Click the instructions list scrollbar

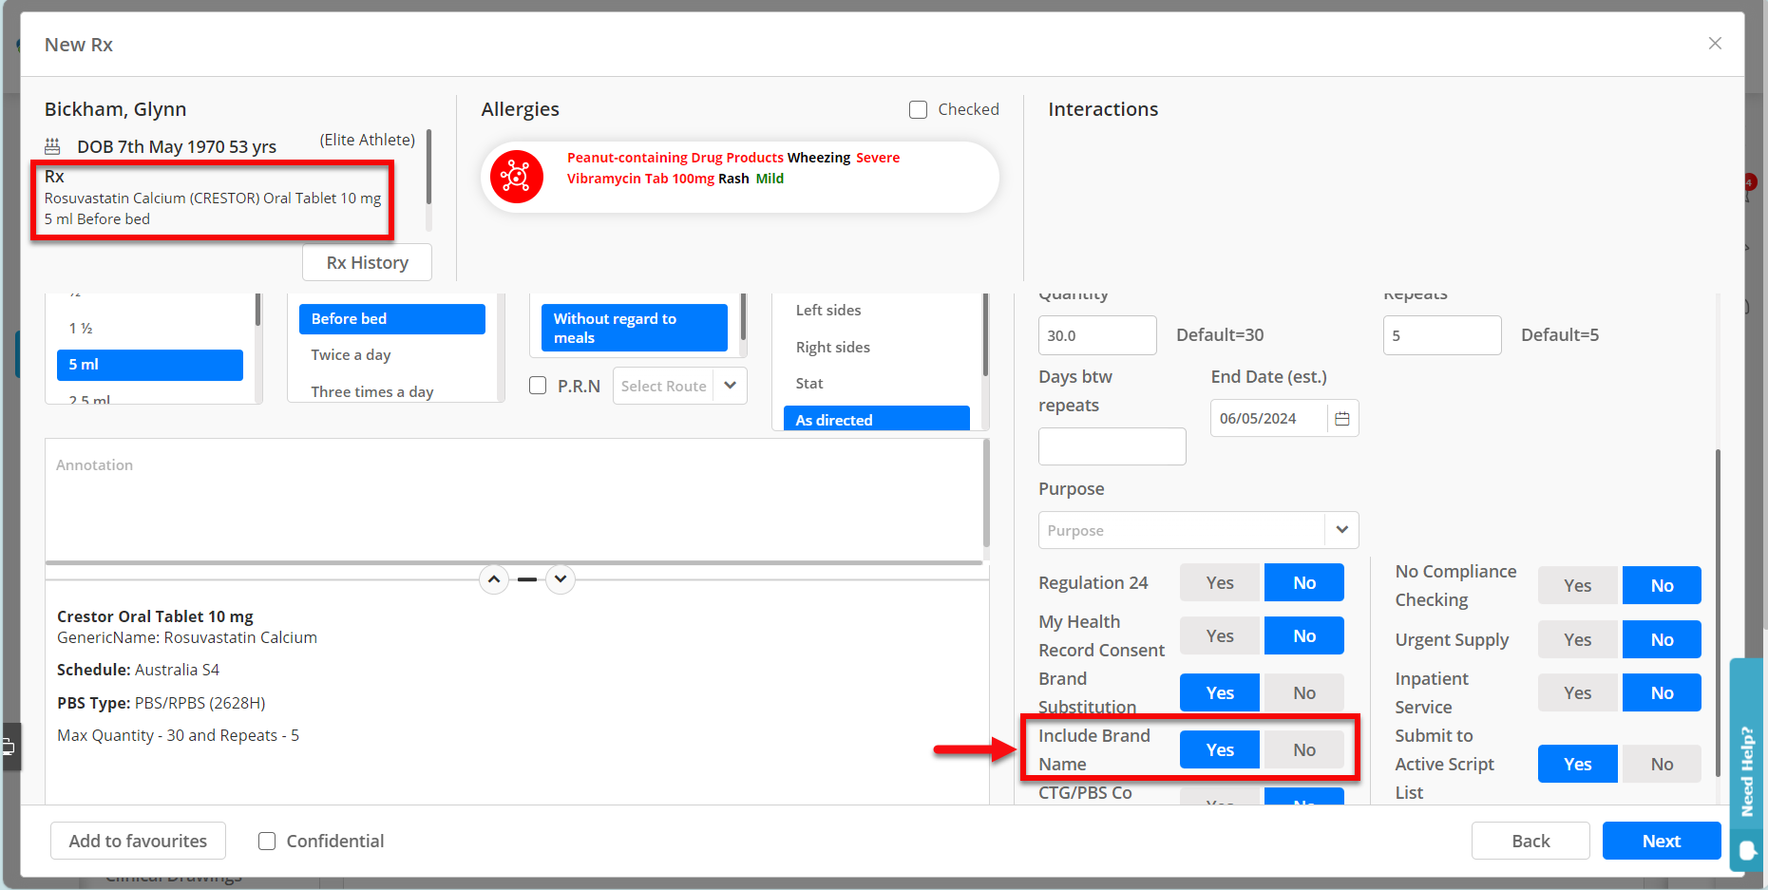click(x=985, y=335)
